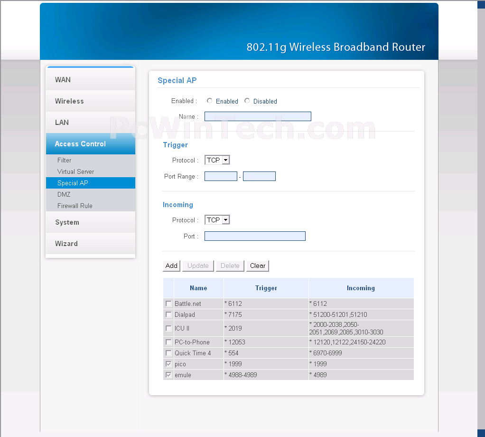
Task: Click the Update button
Action: 198,266
